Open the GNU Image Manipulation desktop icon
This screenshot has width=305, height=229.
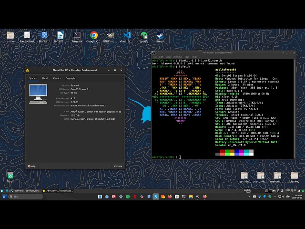[110, 37]
